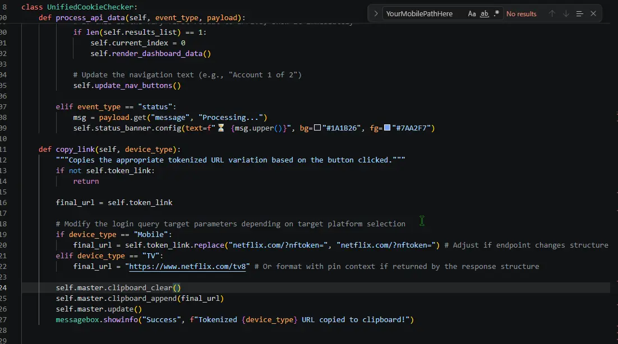618x344 pixels.
Task: Toggle Match Case in find widget
Action: point(472,14)
